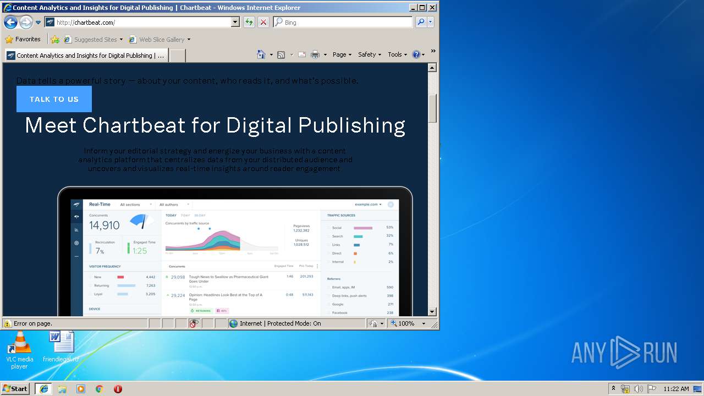Expand the command bar overflow chevron
The height and width of the screenshot is (396, 704).
click(x=433, y=51)
